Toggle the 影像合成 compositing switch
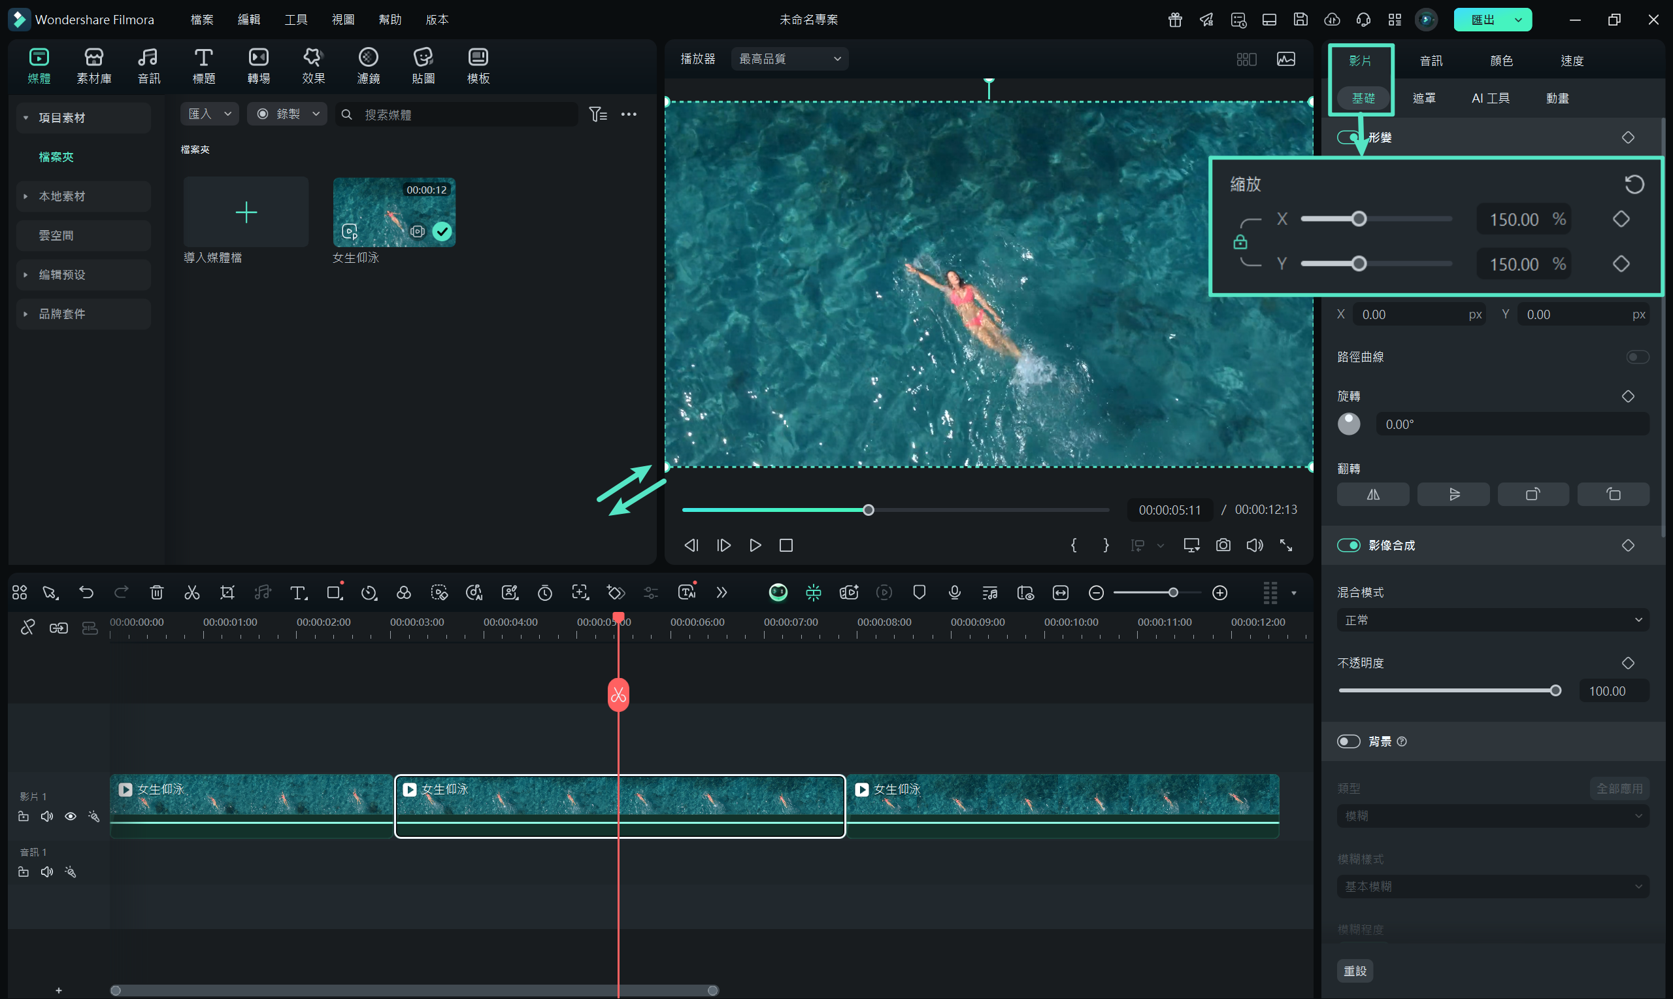The width and height of the screenshot is (1673, 999). [x=1349, y=545]
